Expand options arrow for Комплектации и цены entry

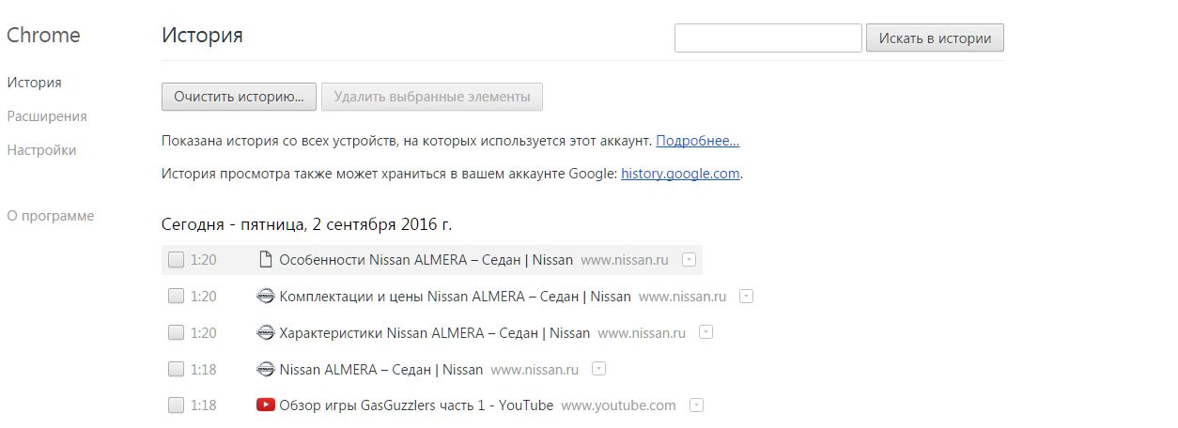pos(747,296)
